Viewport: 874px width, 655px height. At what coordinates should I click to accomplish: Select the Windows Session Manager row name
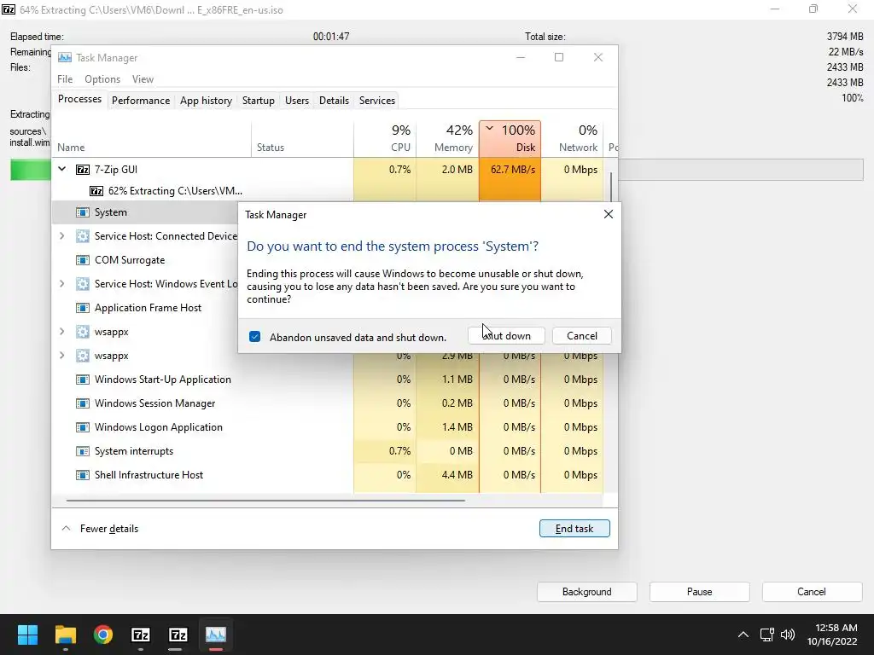(x=155, y=403)
